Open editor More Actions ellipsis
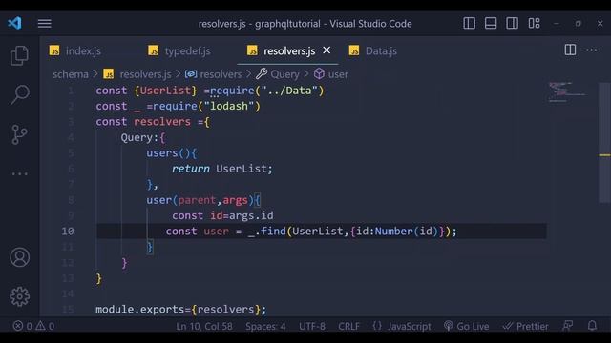 [591, 50]
